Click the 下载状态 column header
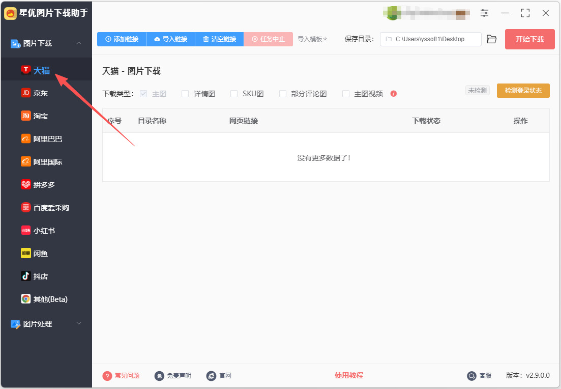The height and width of the screenshot is (389, 561). click(x=426, y=121)
